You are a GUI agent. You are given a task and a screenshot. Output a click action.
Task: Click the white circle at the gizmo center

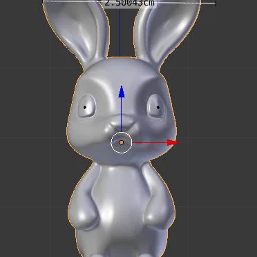pos(122,143)
